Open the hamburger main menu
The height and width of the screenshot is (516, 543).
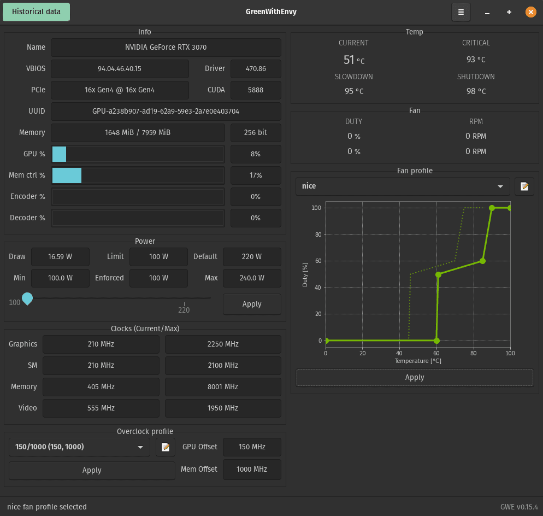(461, 12)
